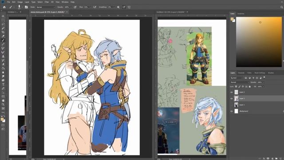The height and width of the screenshot is (160, 284).
Task: Lock transparent pixels in Layers panel
Action: click(236, 87)
